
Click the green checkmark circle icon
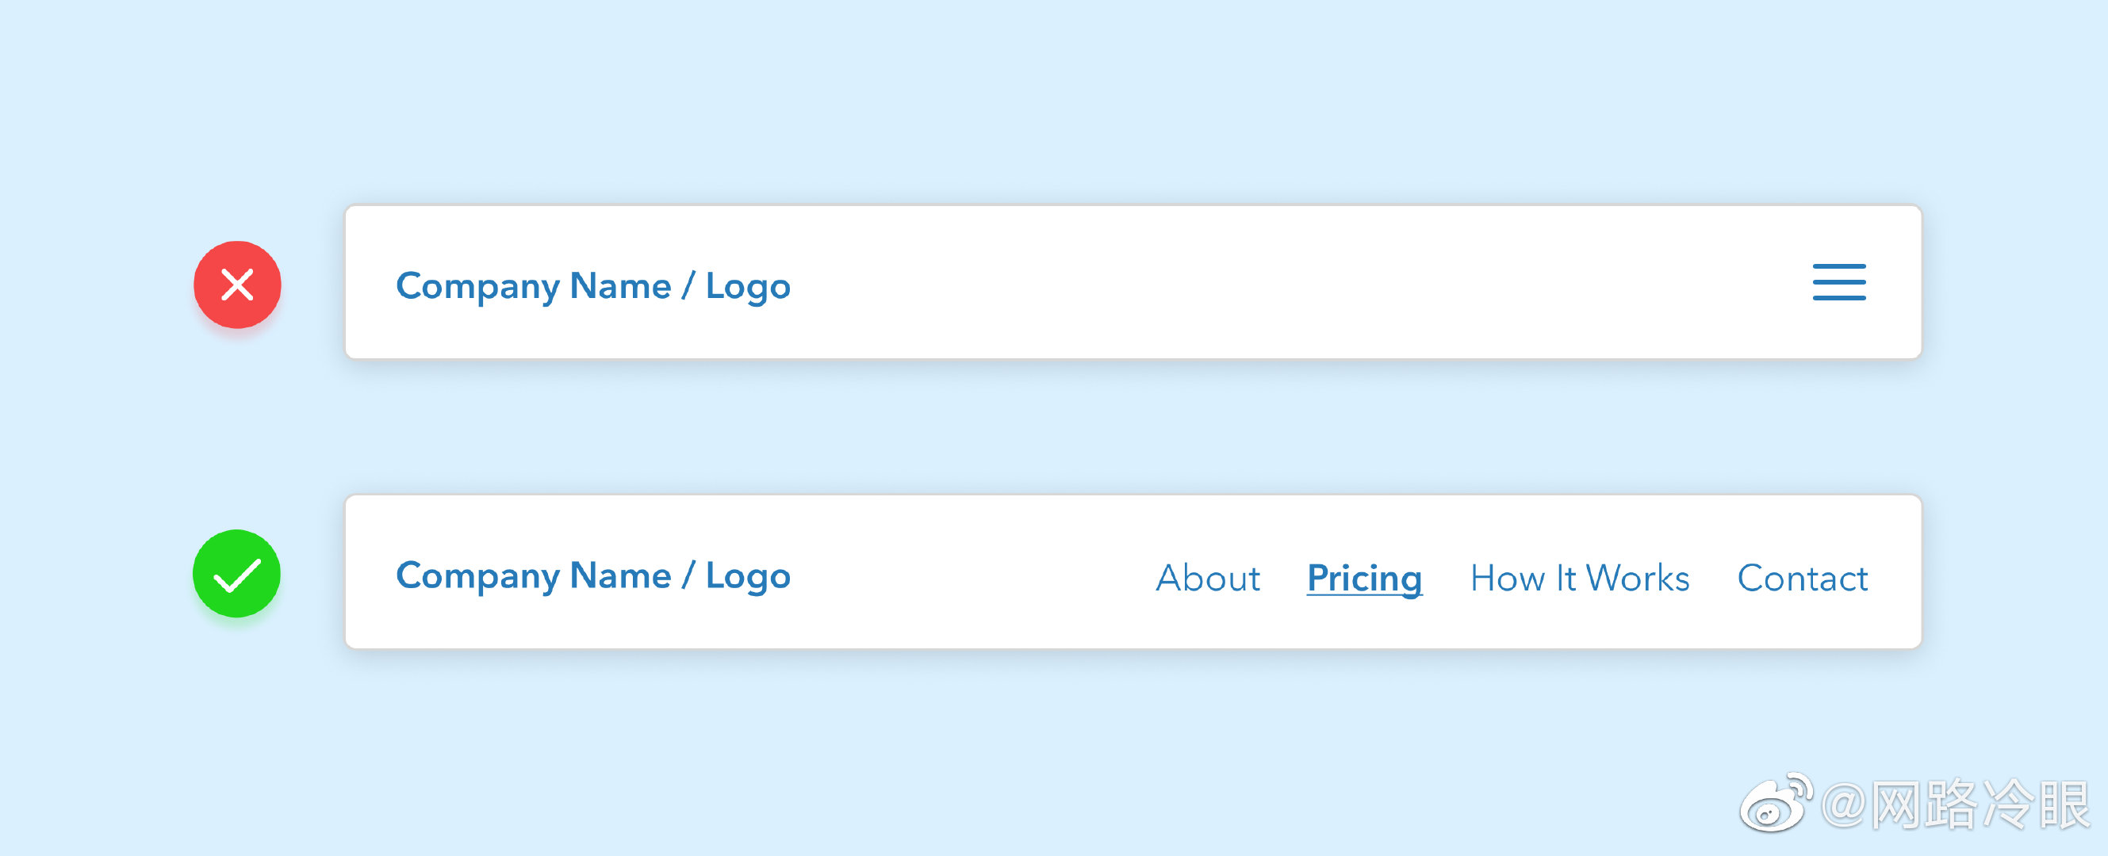pyautogui.click(x=236, y=574)
